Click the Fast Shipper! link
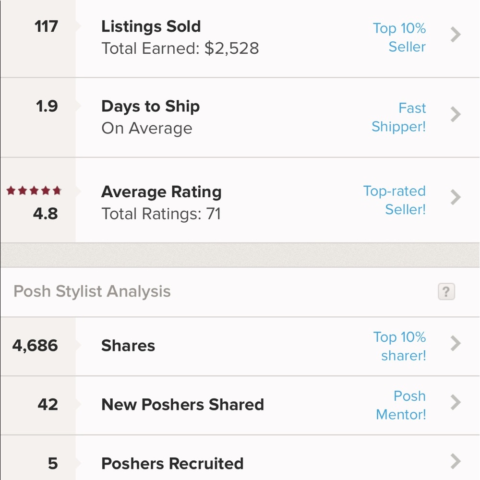The image size is (480, 480). [x=399, y=117]
